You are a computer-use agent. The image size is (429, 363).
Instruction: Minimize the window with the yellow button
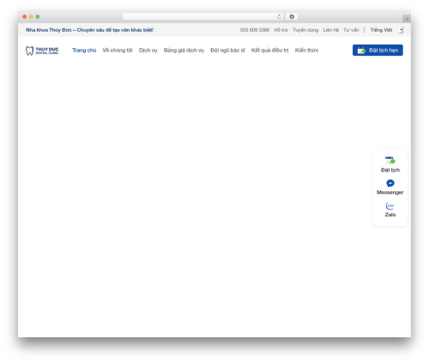(x=31, y=17)
